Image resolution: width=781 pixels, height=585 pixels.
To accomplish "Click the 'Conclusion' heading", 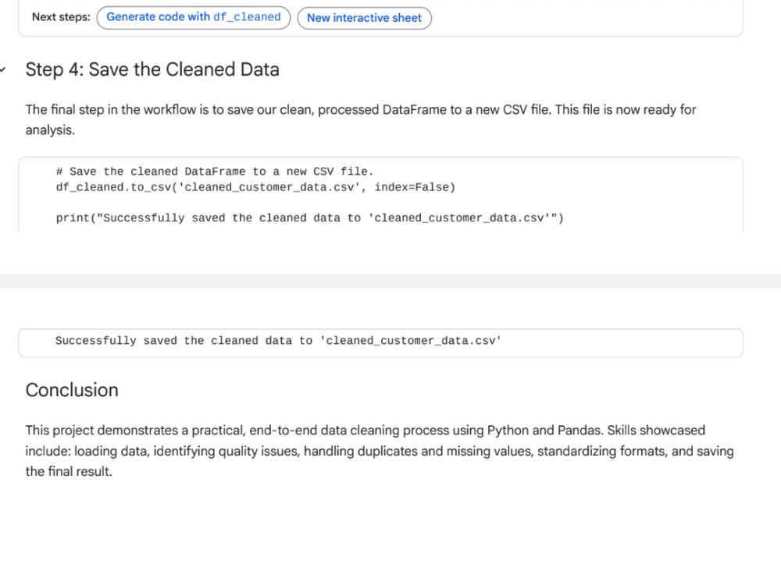I will point(72,390).
